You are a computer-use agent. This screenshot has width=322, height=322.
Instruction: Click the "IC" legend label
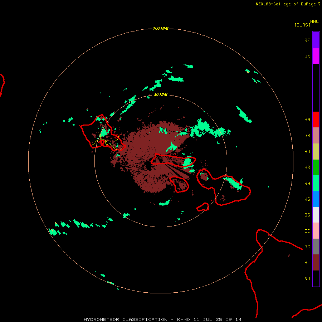click(307, 231)
